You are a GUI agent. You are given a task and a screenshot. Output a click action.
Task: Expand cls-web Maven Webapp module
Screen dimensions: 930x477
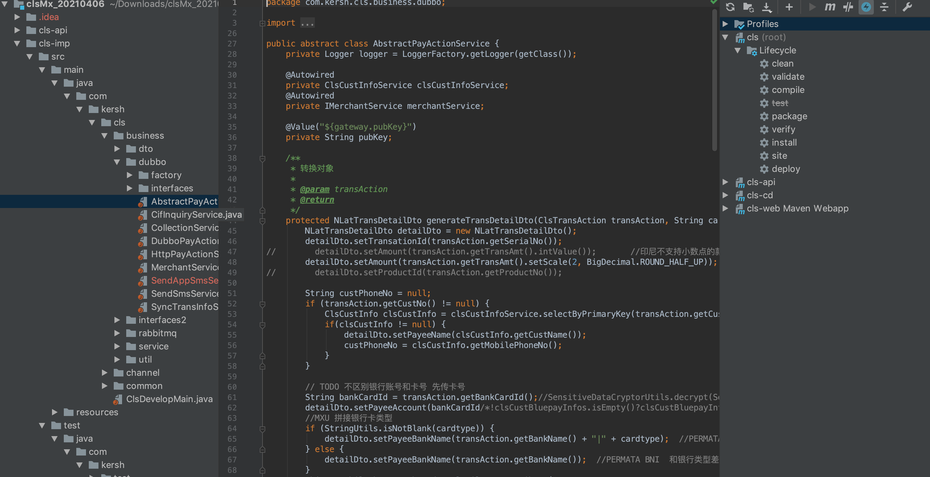point(725,209)
